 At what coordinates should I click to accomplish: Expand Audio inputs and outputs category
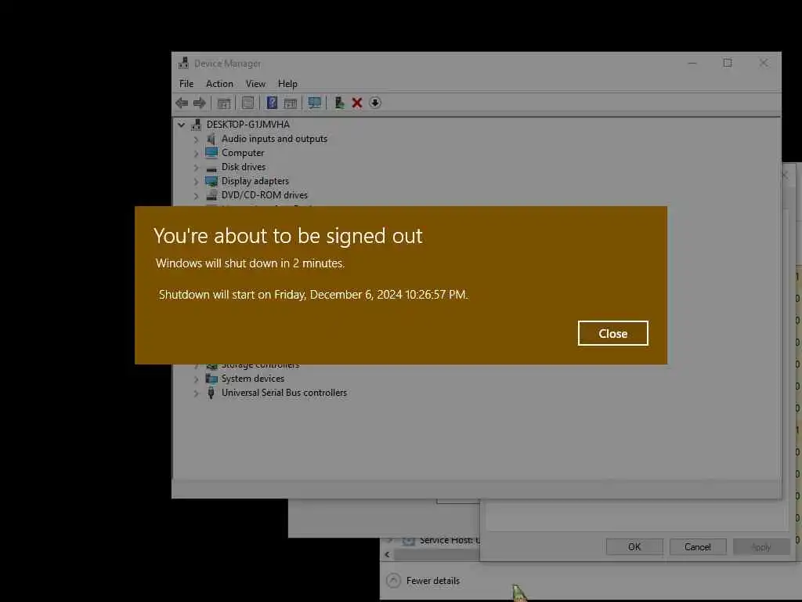coord(196,139)
